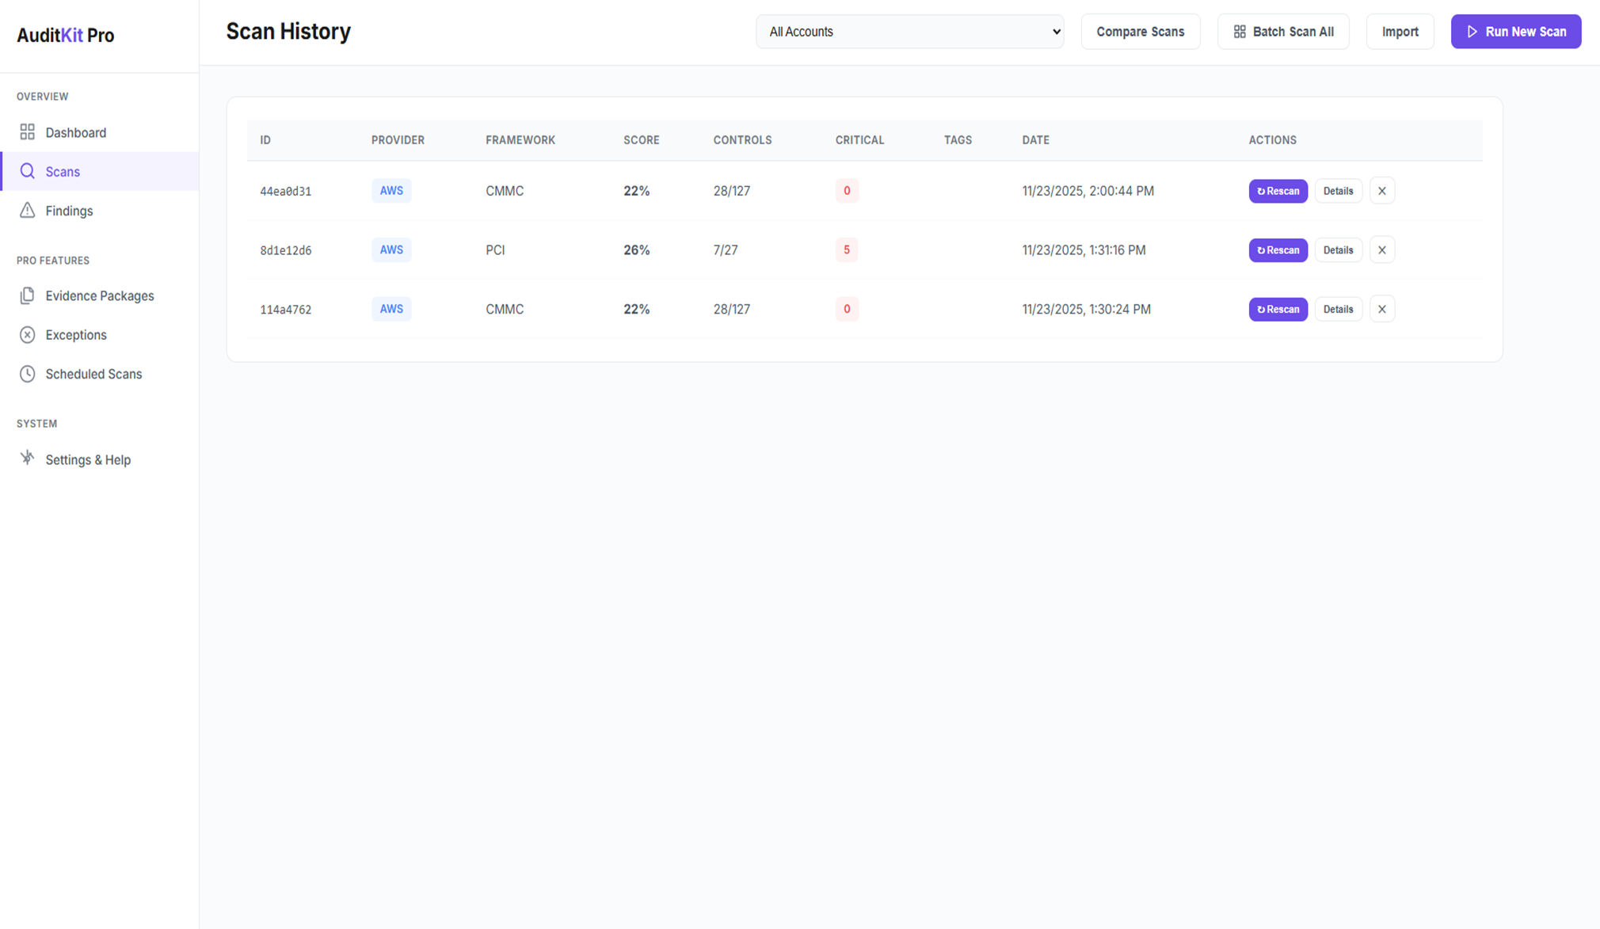Click the Score column header
1600x929 pixels.
tap(641, 140)
